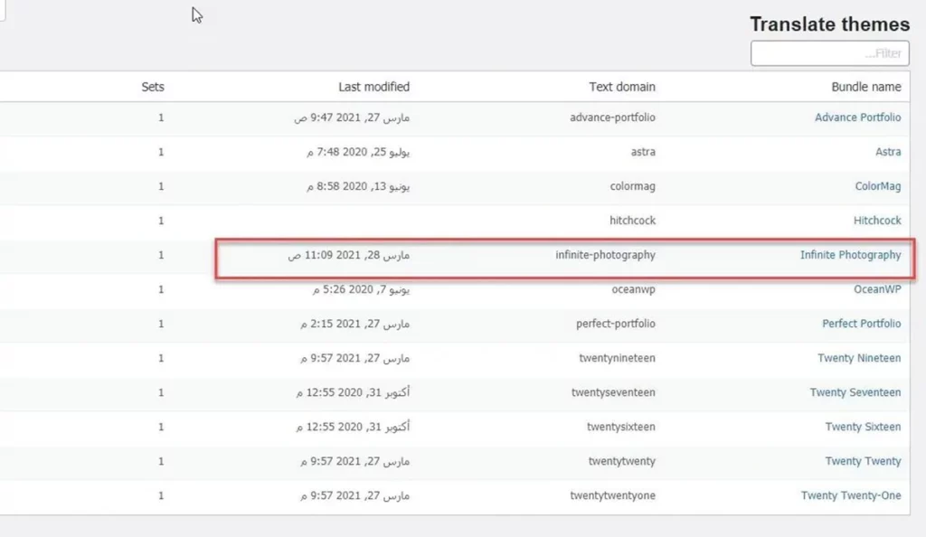Open the OceanWP theme bundle
Screen dimensions: 926x537
tap(877, 289)
